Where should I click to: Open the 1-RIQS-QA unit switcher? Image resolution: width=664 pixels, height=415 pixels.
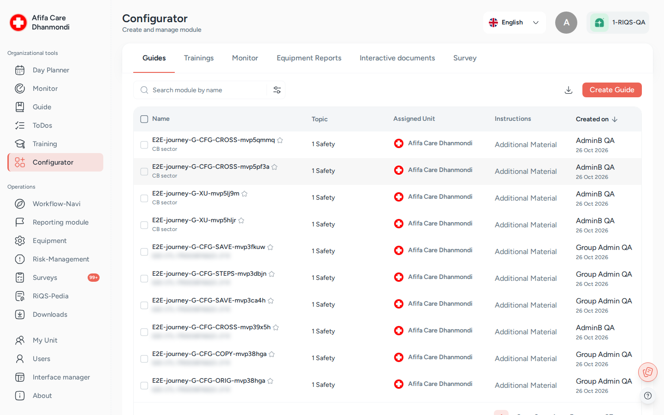click(618, 23)
